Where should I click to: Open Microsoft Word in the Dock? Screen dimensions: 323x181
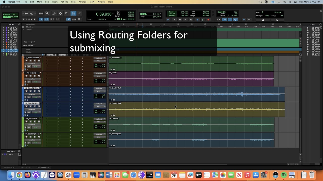[109, 175]
